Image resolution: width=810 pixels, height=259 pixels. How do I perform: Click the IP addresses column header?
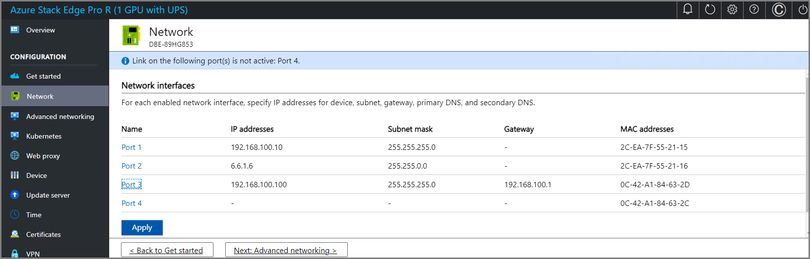click(x=252, y=129)
